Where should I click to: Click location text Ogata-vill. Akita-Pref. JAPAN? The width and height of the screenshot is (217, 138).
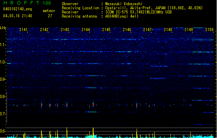click(135, 8)
